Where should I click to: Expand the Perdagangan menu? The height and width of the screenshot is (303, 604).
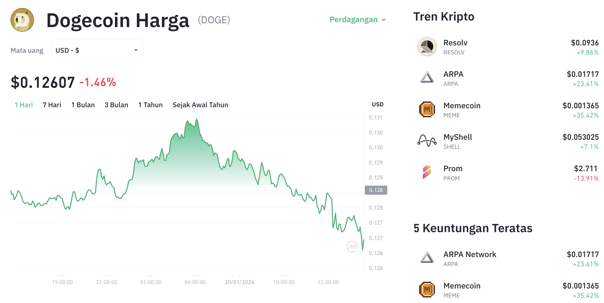[354, 19]
